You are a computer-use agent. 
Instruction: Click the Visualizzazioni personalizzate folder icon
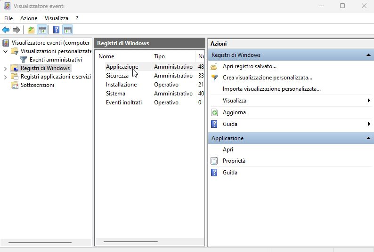15,51
